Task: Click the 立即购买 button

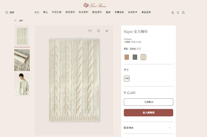Action: (x=148, y=102)
